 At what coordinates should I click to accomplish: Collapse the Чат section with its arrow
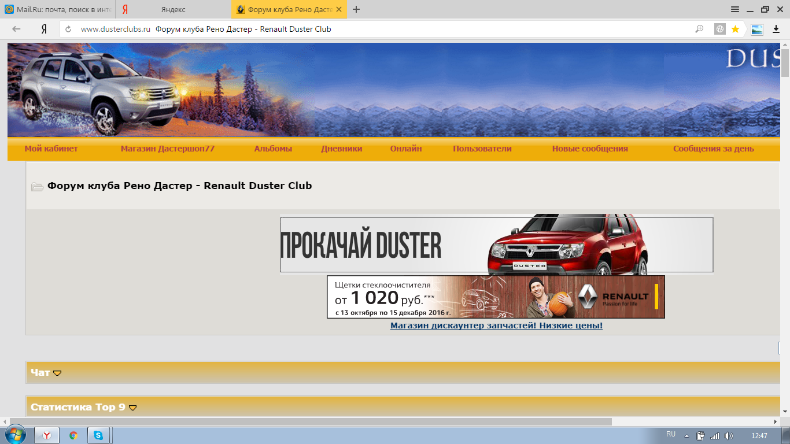click(57, 373)
